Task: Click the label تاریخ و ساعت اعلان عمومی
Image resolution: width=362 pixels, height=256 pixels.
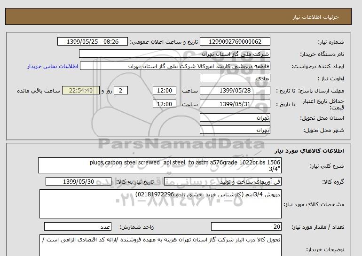Action: click(164, 42)
